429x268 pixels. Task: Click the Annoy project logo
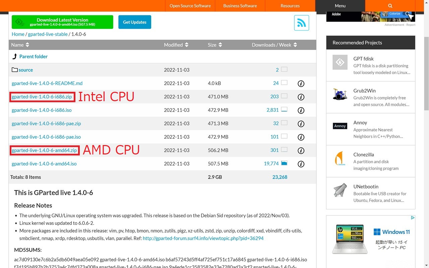(x=340, y=126)
